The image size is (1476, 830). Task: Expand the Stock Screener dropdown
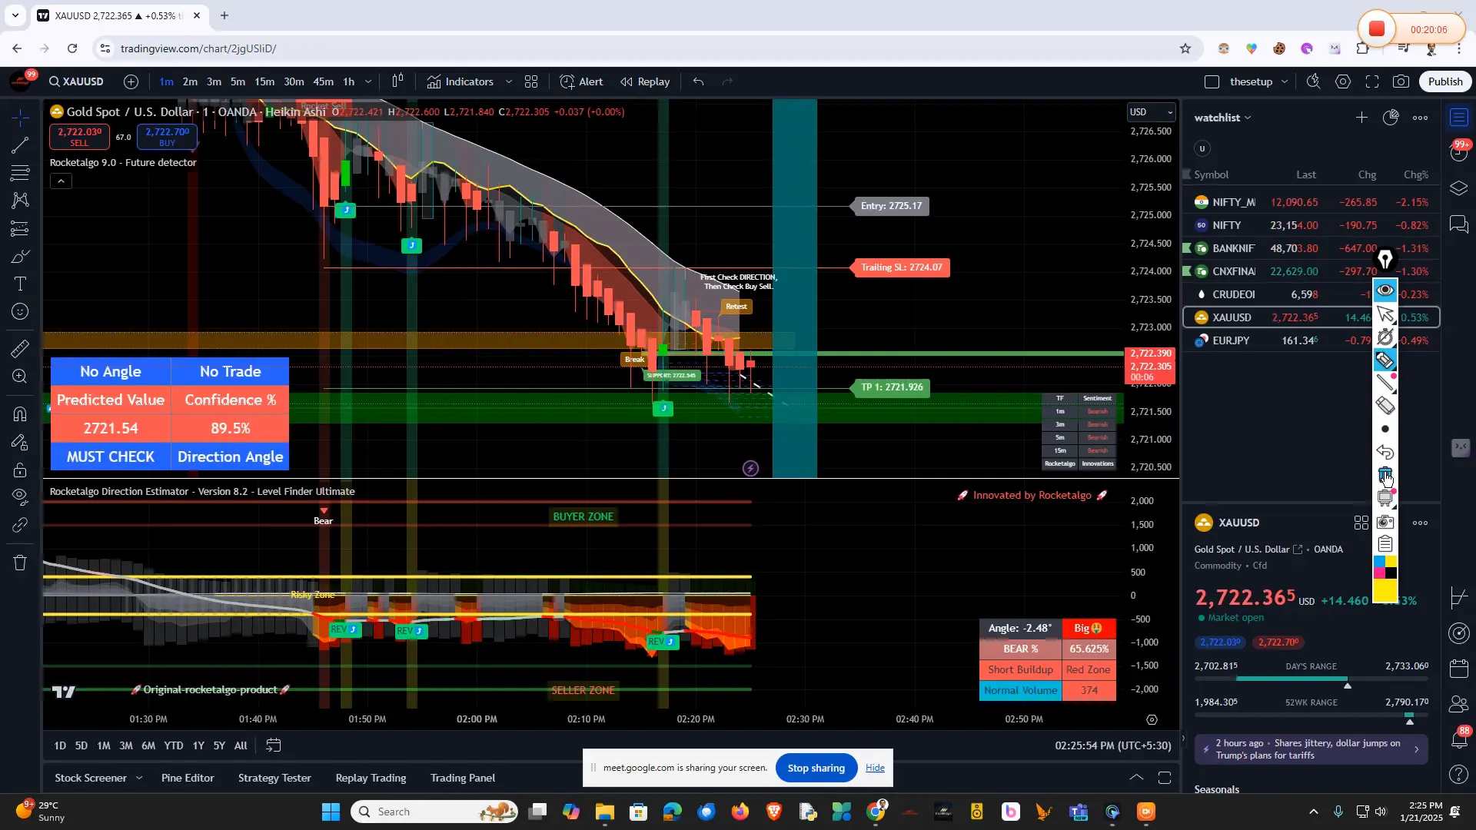pos(139,778)
